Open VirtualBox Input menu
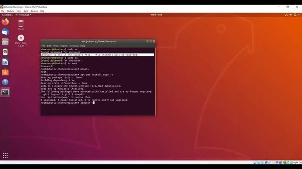Image resolution: width=302 pixels, height=169 pixels. 26,11
